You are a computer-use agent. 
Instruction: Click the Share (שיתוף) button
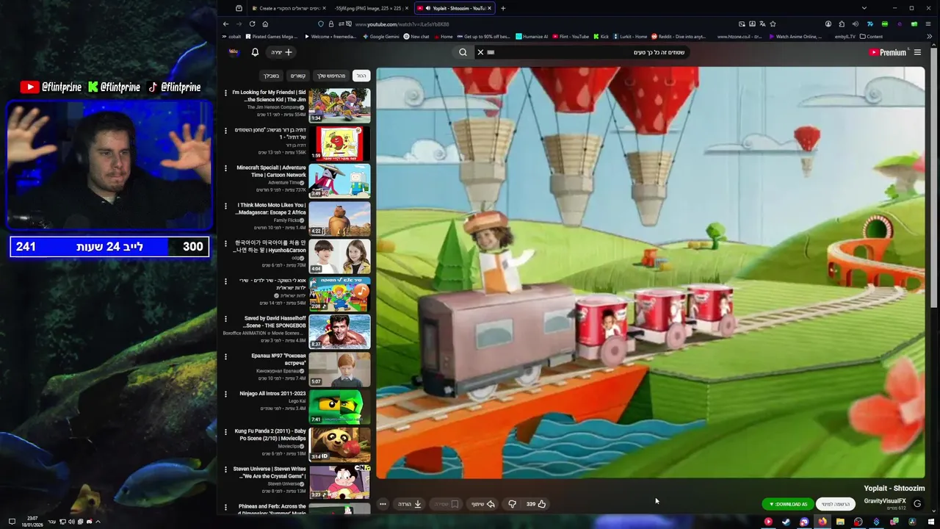(482, 504)
